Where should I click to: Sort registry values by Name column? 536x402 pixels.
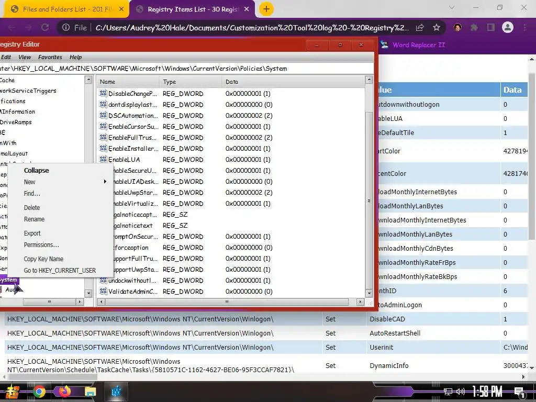tap(128, 82)
